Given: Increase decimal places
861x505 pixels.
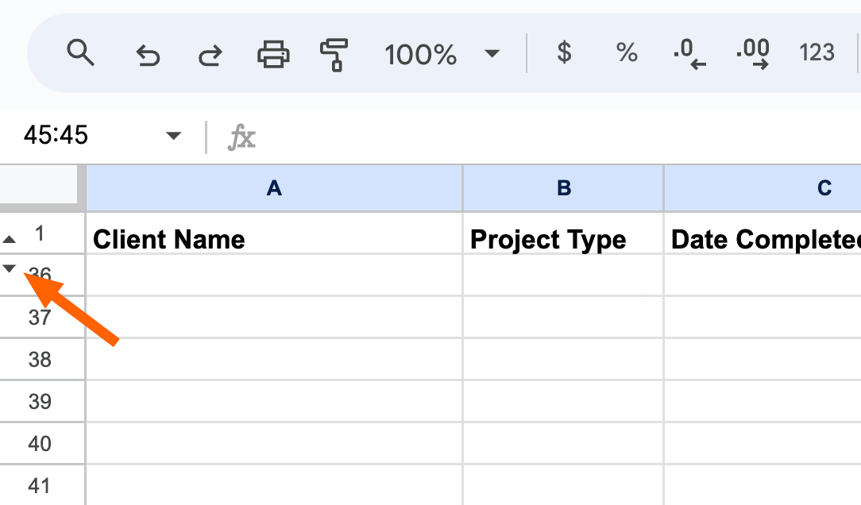Looking at the screenshot, I should pyautogui.click(x=753, y=54).
